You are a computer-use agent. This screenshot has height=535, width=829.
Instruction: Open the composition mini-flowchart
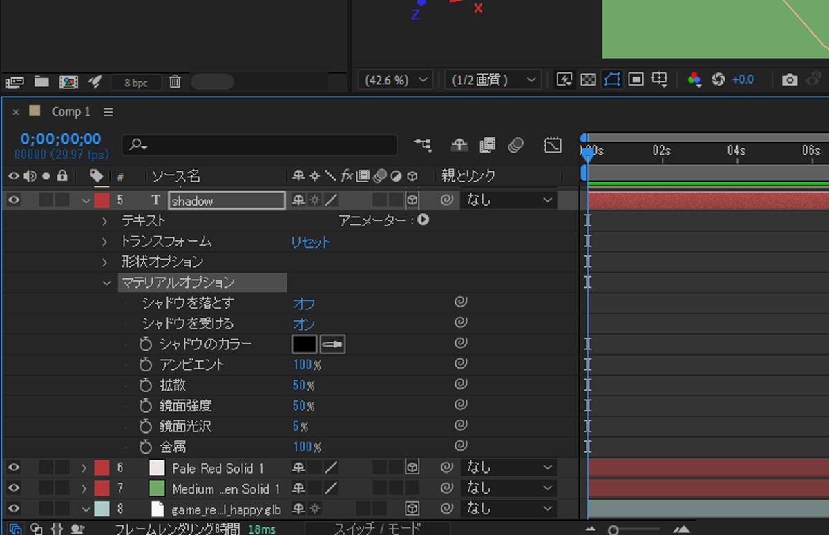(x=423, y=145)
